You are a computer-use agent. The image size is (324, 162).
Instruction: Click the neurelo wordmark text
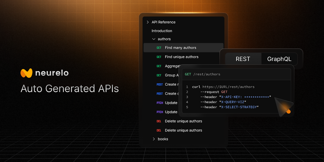pos(52,73)
